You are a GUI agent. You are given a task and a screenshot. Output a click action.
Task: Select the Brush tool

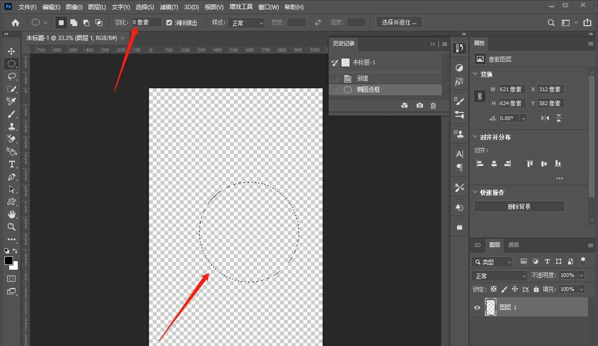[12, 114]
